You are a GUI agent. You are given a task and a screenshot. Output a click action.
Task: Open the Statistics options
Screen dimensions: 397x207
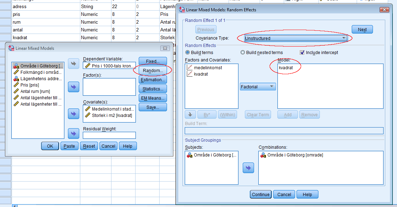[153, 89]
